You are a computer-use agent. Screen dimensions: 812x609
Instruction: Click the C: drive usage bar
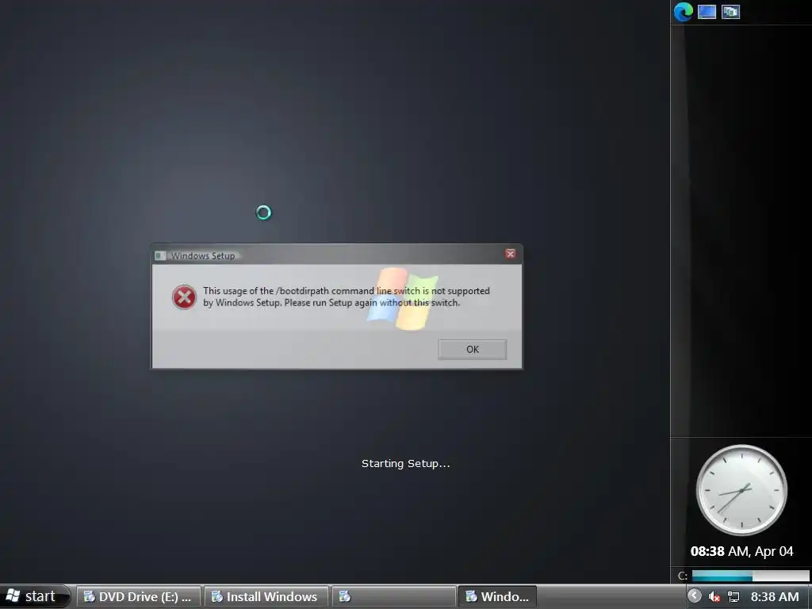(750, 576)
